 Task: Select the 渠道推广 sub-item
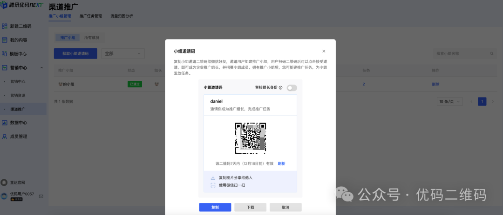[x=18, y=109]
